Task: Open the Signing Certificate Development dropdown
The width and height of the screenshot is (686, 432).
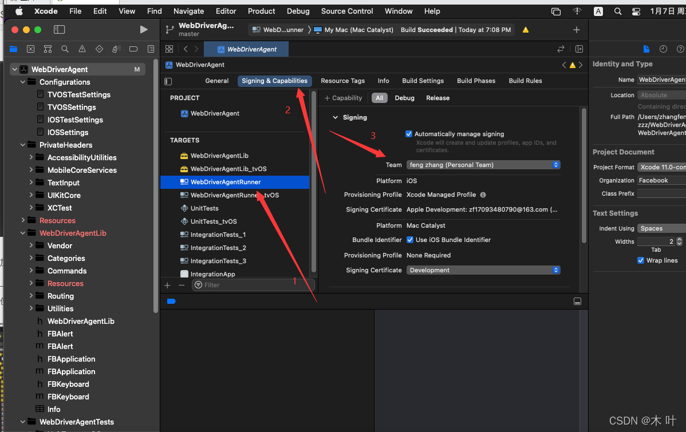Action: [x=483, y=270]
